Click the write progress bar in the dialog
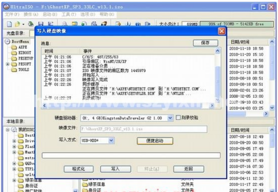 131,155
